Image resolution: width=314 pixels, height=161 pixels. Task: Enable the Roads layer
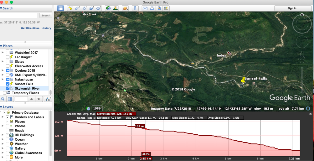pos(8,130)
